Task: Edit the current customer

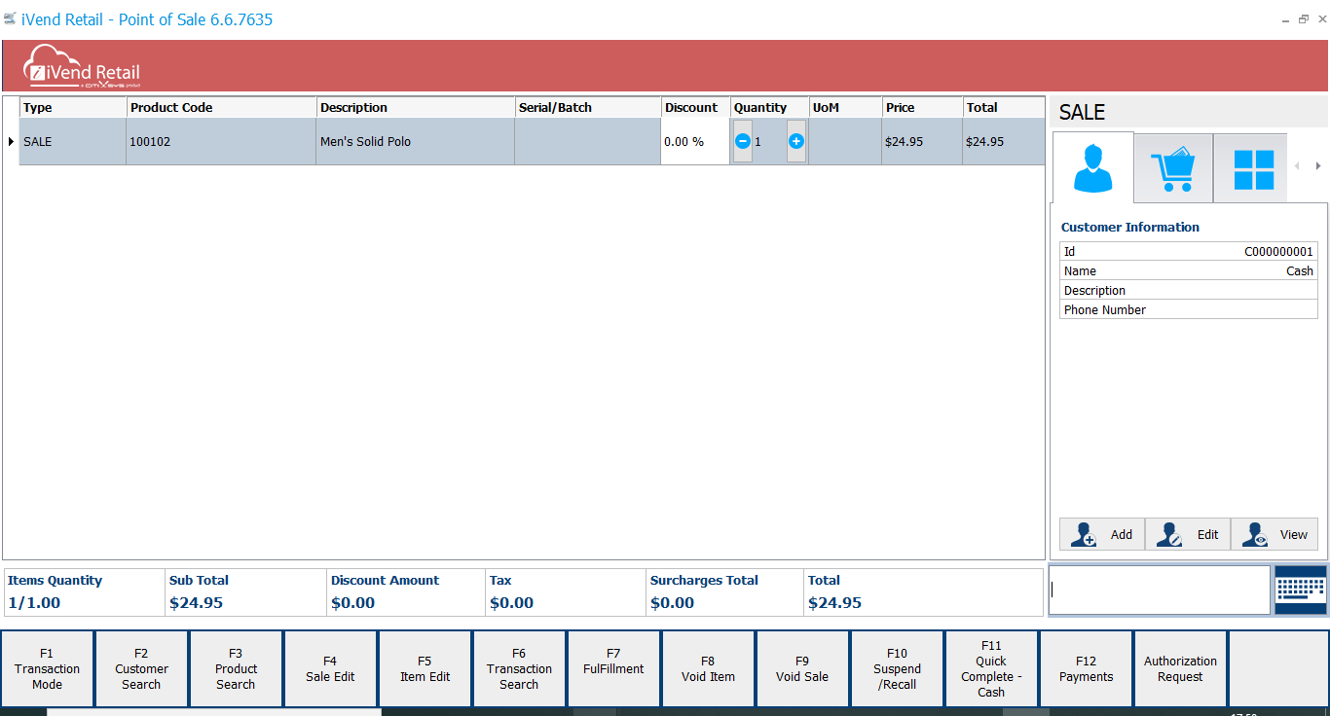Action: pos(1188,534)
